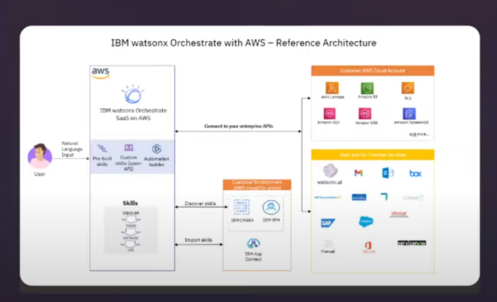Image resolution: width=497 pixels, height=302 pixels.
Task: Click the 'Natural Language Input' text
Action: pyautogui.click(x=72, y=149)
